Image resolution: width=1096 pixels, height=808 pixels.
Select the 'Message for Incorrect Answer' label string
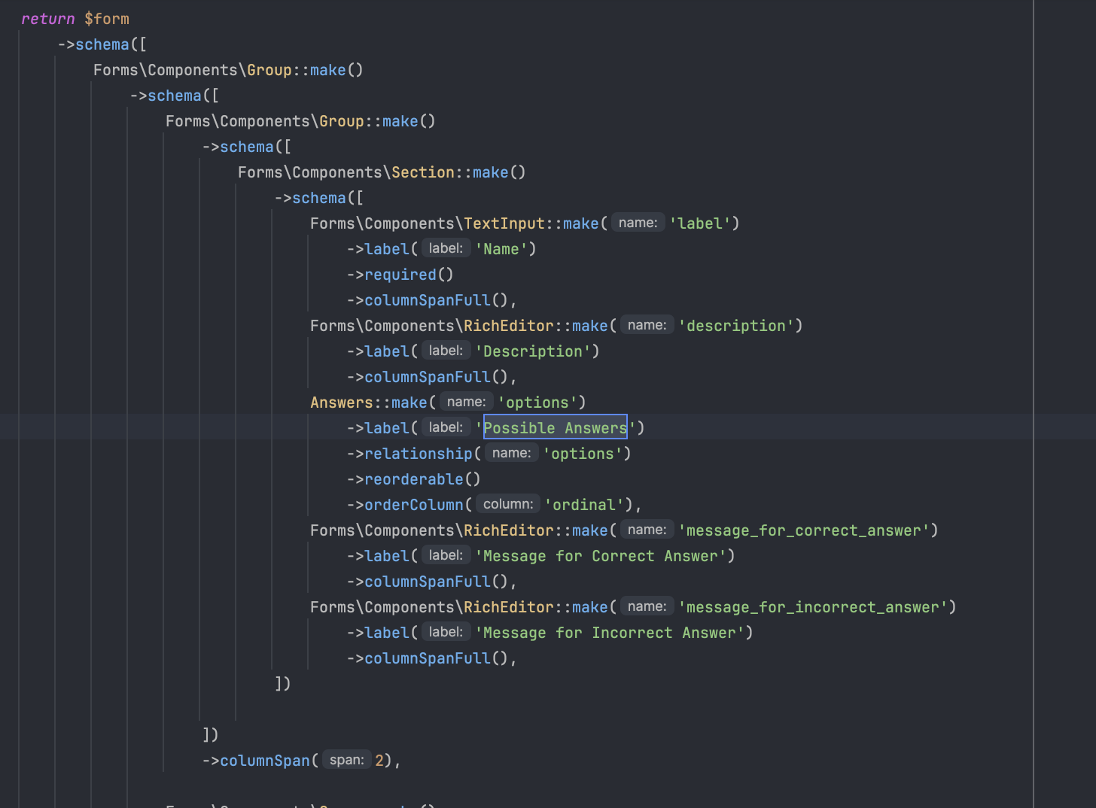point(610,633)
